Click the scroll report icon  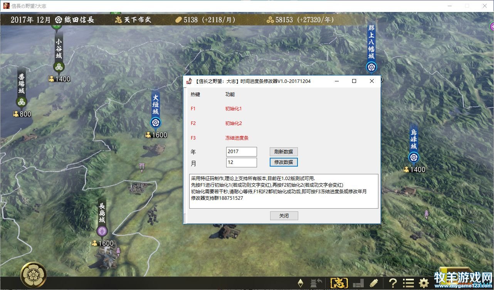[374, 283]
